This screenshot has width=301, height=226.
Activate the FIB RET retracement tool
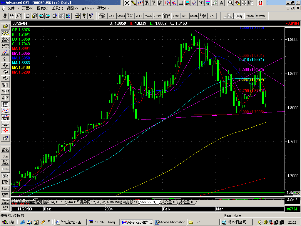147,3
